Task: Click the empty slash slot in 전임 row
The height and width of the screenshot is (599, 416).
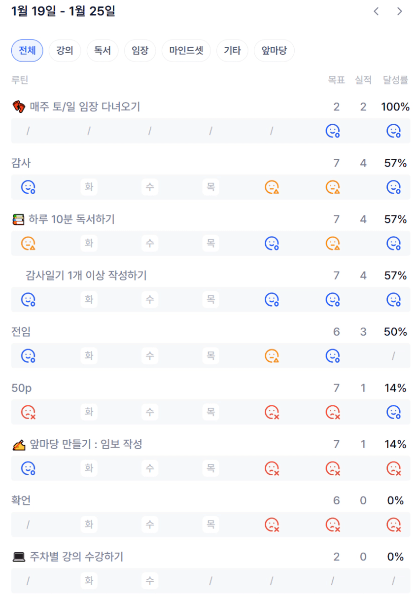Action: (x=393, y=355)
